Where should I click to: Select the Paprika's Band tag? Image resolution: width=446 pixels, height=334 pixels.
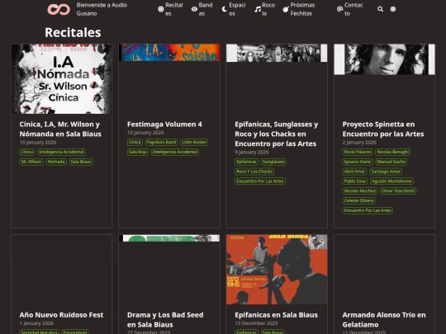coord(161,142)
